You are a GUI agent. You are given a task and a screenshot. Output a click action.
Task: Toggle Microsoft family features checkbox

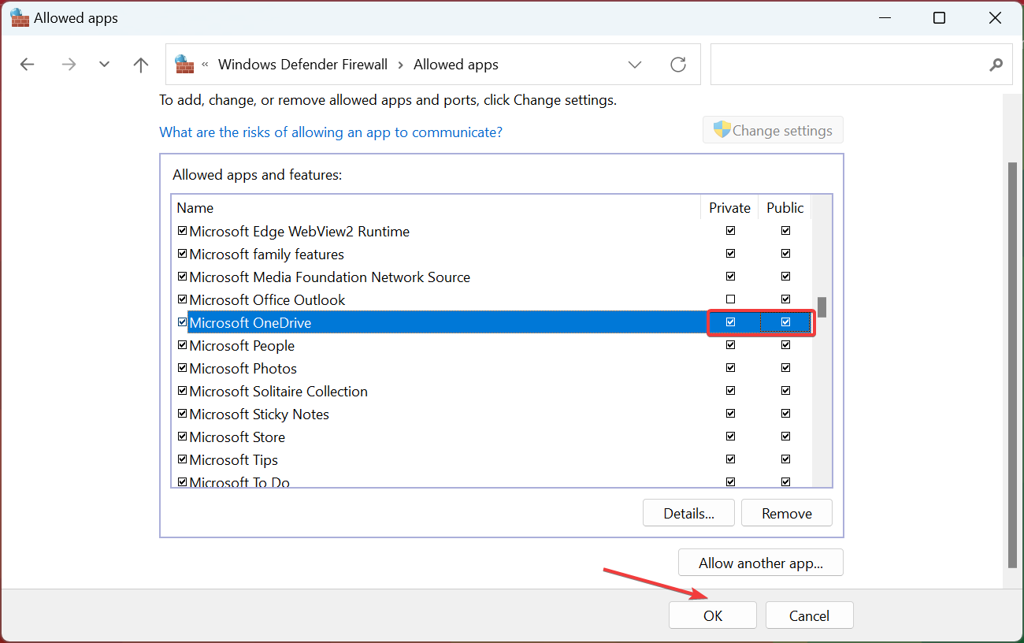pyautogui.click(x=183, y=254)
